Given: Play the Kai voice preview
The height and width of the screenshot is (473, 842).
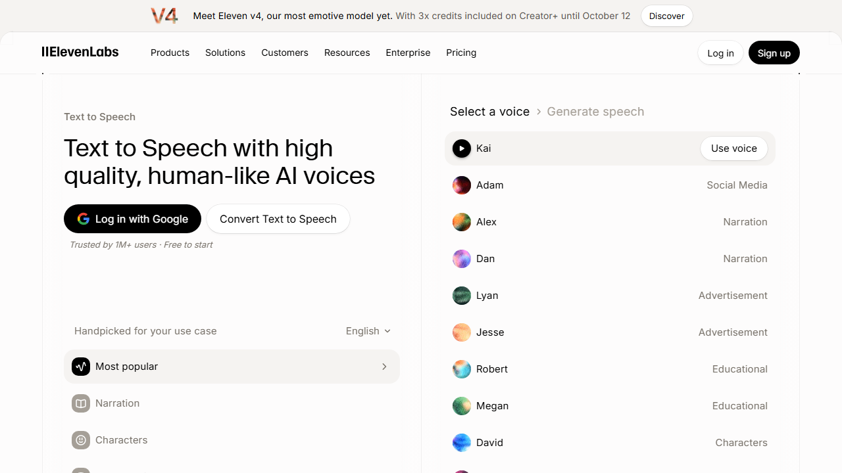Looking at the screenshot, I should click(462, 148).
